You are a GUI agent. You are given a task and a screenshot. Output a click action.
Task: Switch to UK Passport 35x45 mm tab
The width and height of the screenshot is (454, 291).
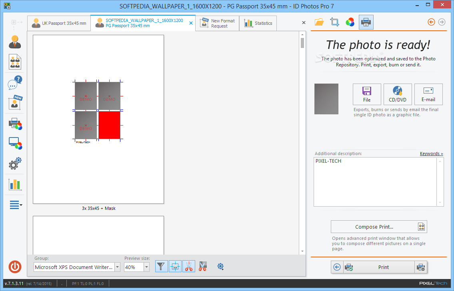coord(59,23)
